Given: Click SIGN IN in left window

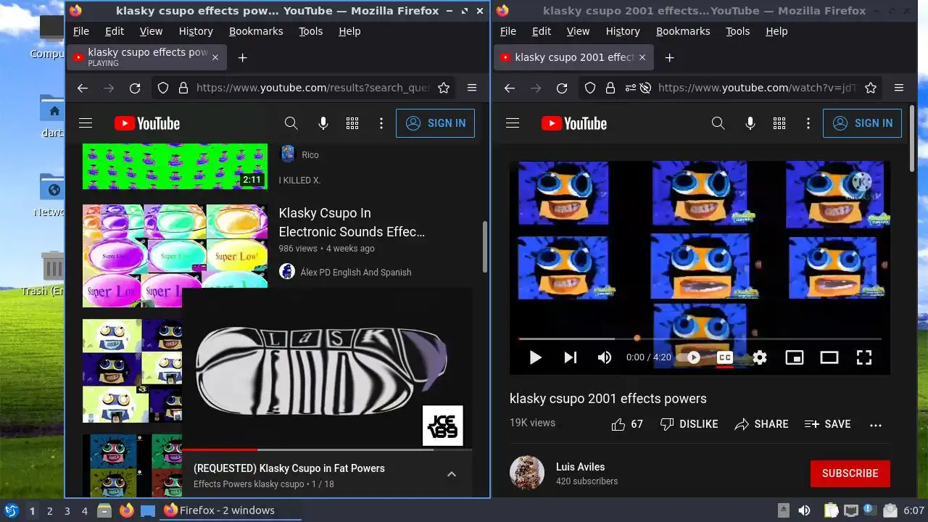Looking at the screenshot, I should [436, 123].
